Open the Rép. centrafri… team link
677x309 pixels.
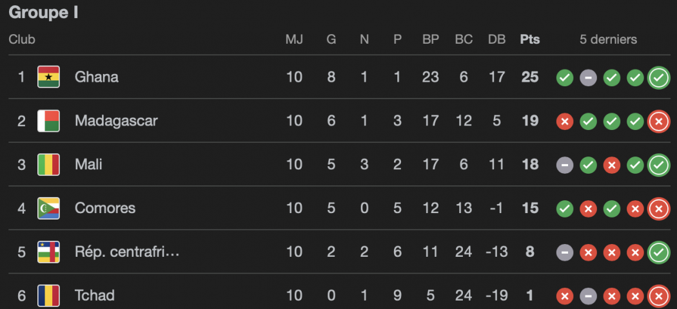tap(127, 252)
